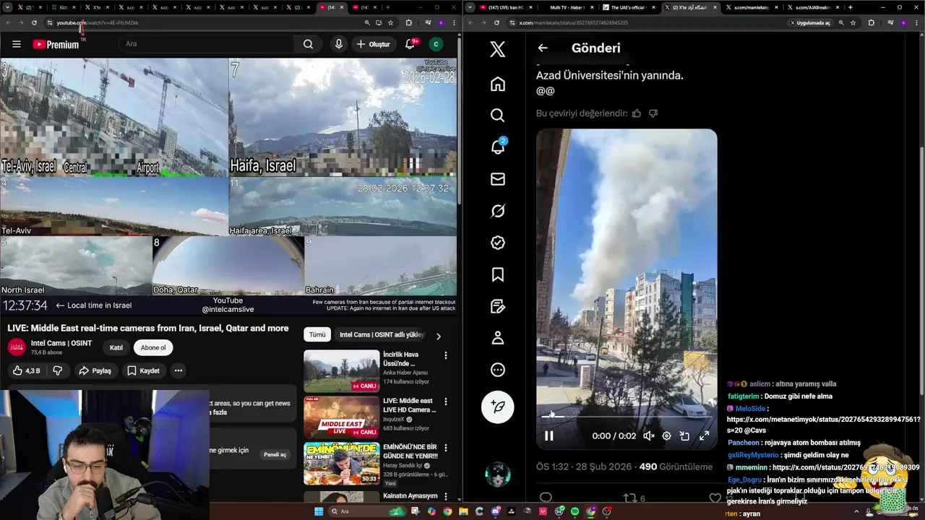Go to X Home icon
925x520 pixels.
(497, 84)
